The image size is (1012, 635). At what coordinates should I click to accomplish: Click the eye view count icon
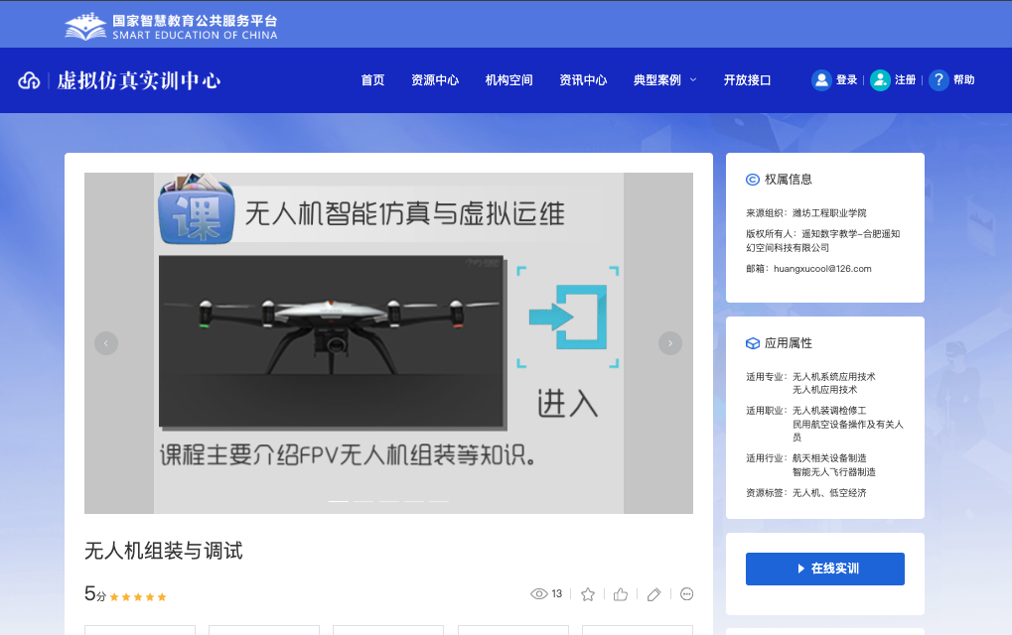[539, 593]
